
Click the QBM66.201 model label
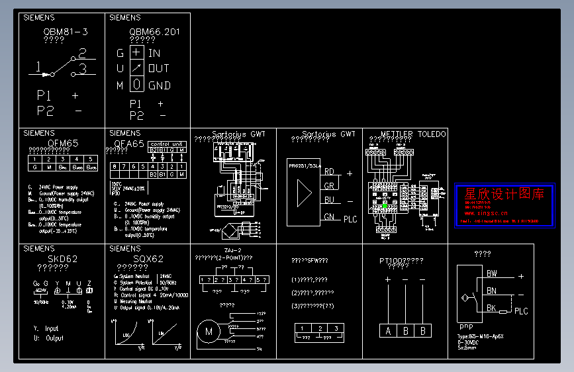coord(154,32)
